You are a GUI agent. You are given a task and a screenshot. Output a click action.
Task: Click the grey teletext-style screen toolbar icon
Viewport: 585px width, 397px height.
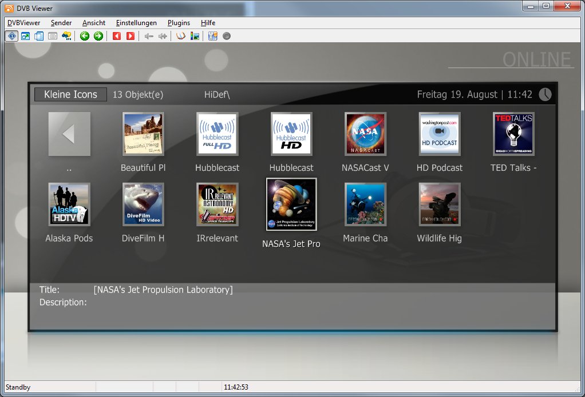pyautogui.click(x=53, y=36)
